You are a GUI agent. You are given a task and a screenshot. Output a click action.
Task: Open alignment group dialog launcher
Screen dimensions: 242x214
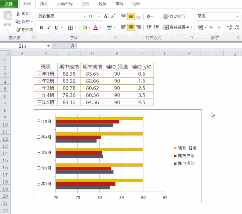192,37
